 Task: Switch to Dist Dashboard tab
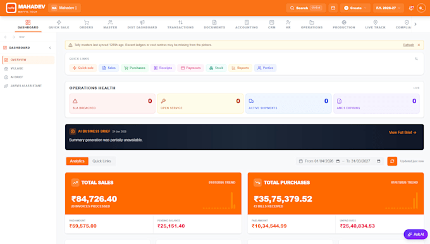click(x=142, y=25)
